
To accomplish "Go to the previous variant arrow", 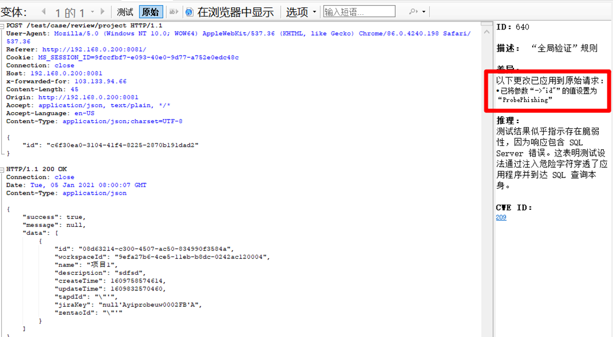I will (x=44, y=12).
